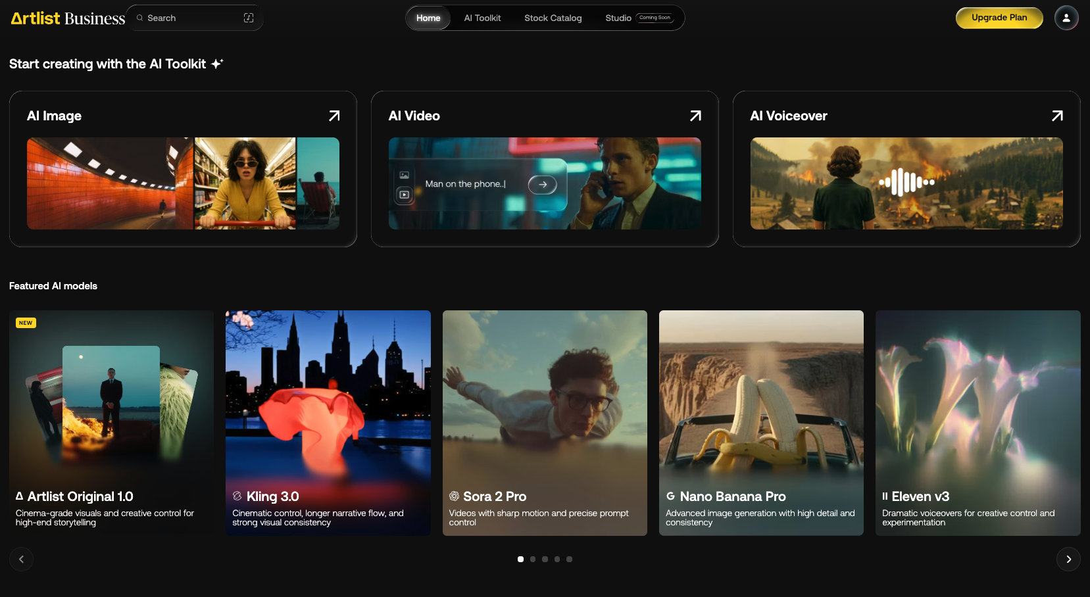Click the magnifier icon in the search box
This screenshot has width=1090, height=597.
click(139, 18)
